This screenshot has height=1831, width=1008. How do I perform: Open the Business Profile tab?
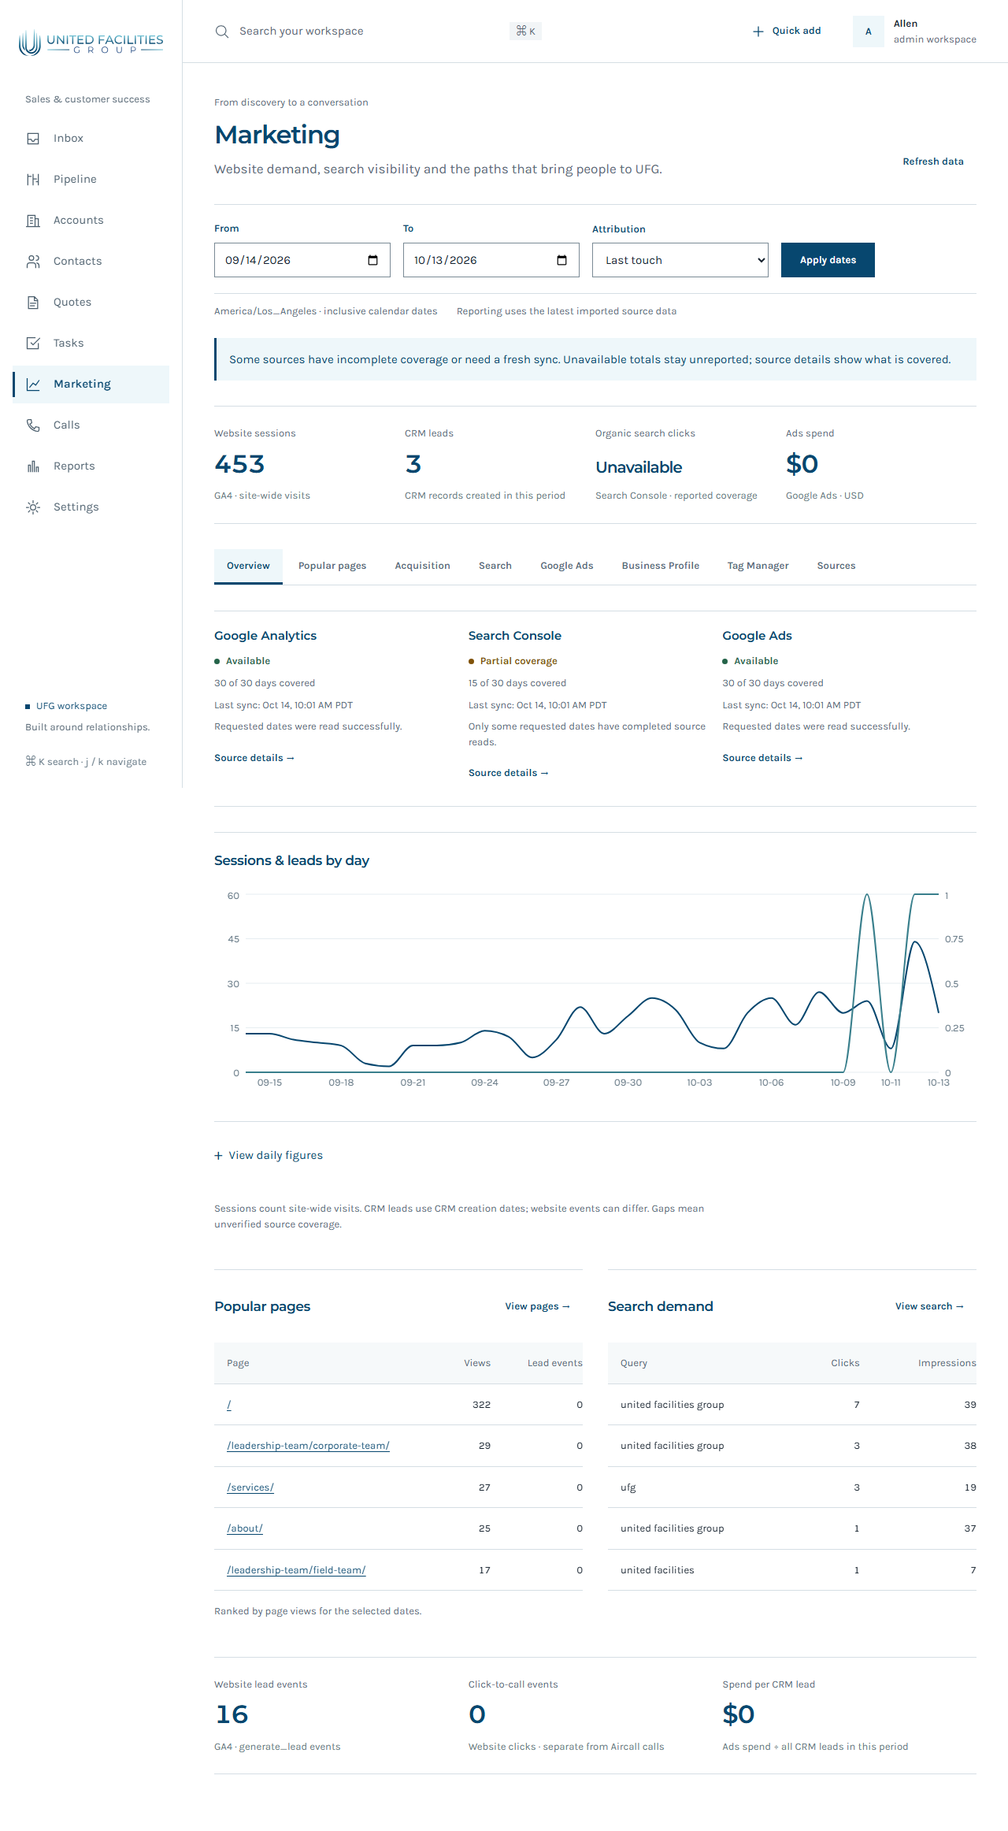tap(661, 566)
